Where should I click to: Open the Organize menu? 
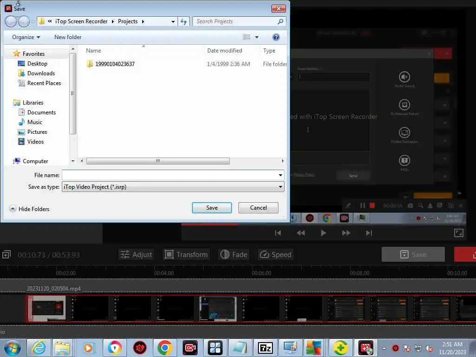coord(26,37)
